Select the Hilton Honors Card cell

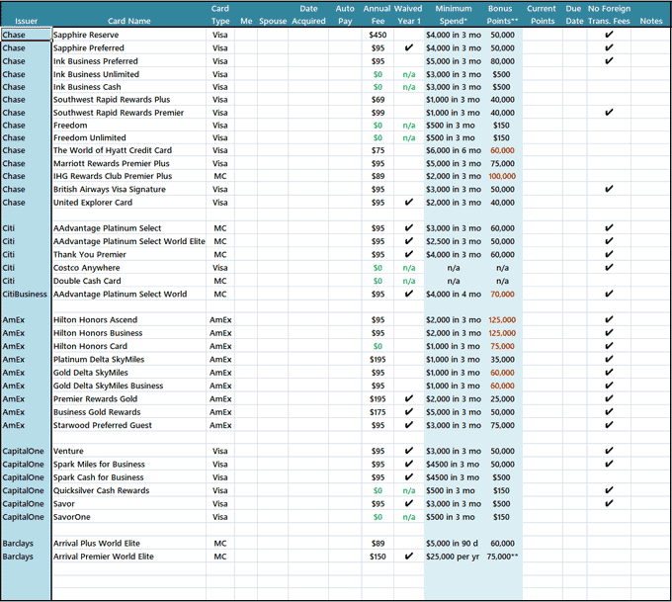(128, 346)
